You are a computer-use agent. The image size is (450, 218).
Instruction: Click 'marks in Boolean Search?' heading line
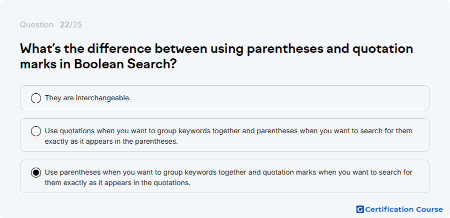pos(98,64)
